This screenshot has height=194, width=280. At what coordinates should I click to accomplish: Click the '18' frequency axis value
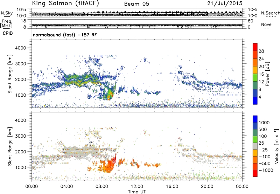point(23,21)
